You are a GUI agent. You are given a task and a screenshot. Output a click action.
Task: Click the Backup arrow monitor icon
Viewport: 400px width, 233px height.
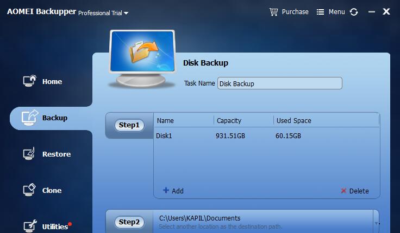pyautogui.click(x=30, y=118)
